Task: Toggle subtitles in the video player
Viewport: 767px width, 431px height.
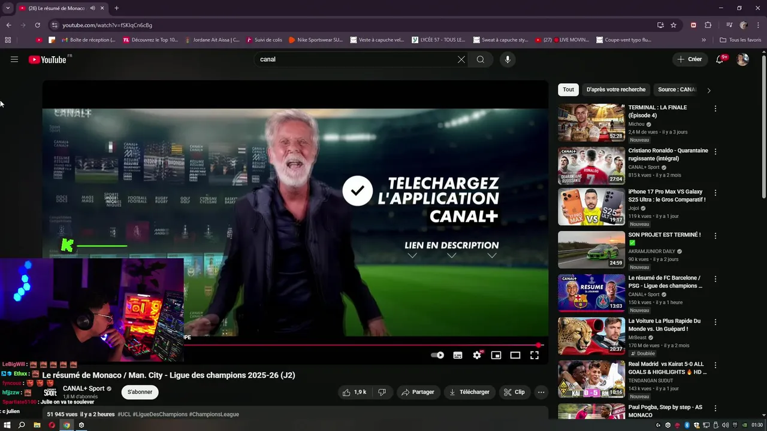Action: point(458,355)
